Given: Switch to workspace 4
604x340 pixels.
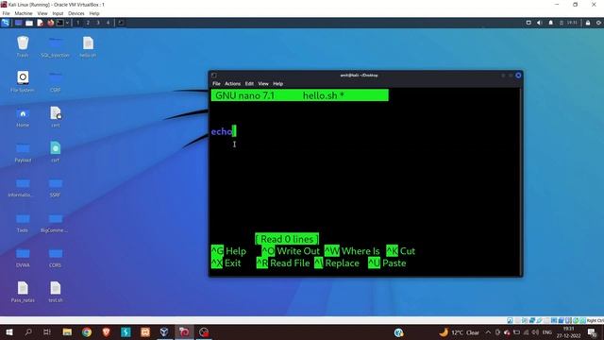Looking at the screenshot, I should point(108,23).
